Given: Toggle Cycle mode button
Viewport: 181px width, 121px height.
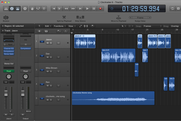Looking at the screenshot, I should (x=173, y=9).
